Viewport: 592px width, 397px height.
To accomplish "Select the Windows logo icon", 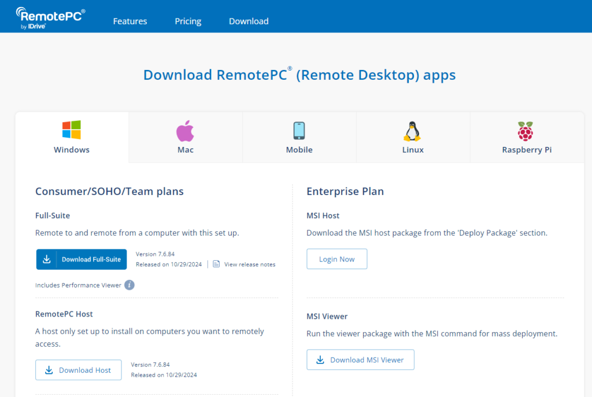I will point(72,130).
